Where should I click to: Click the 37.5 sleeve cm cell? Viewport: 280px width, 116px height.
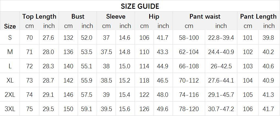tap(106, 52)
